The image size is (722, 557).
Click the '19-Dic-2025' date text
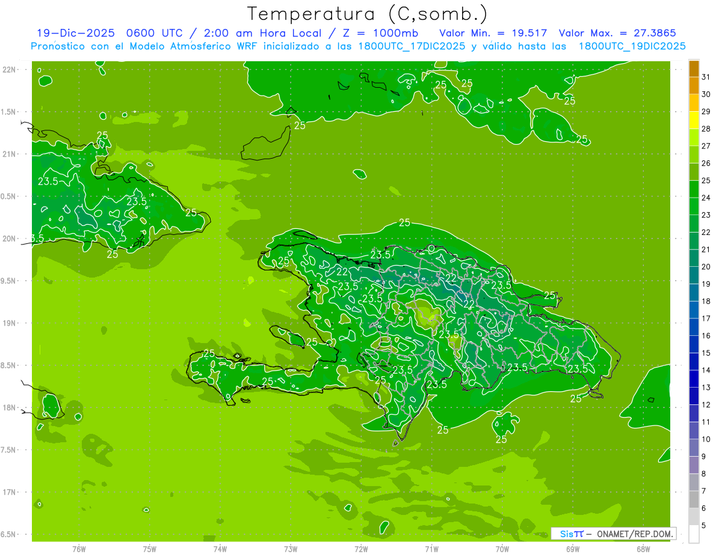coord(76,33)
